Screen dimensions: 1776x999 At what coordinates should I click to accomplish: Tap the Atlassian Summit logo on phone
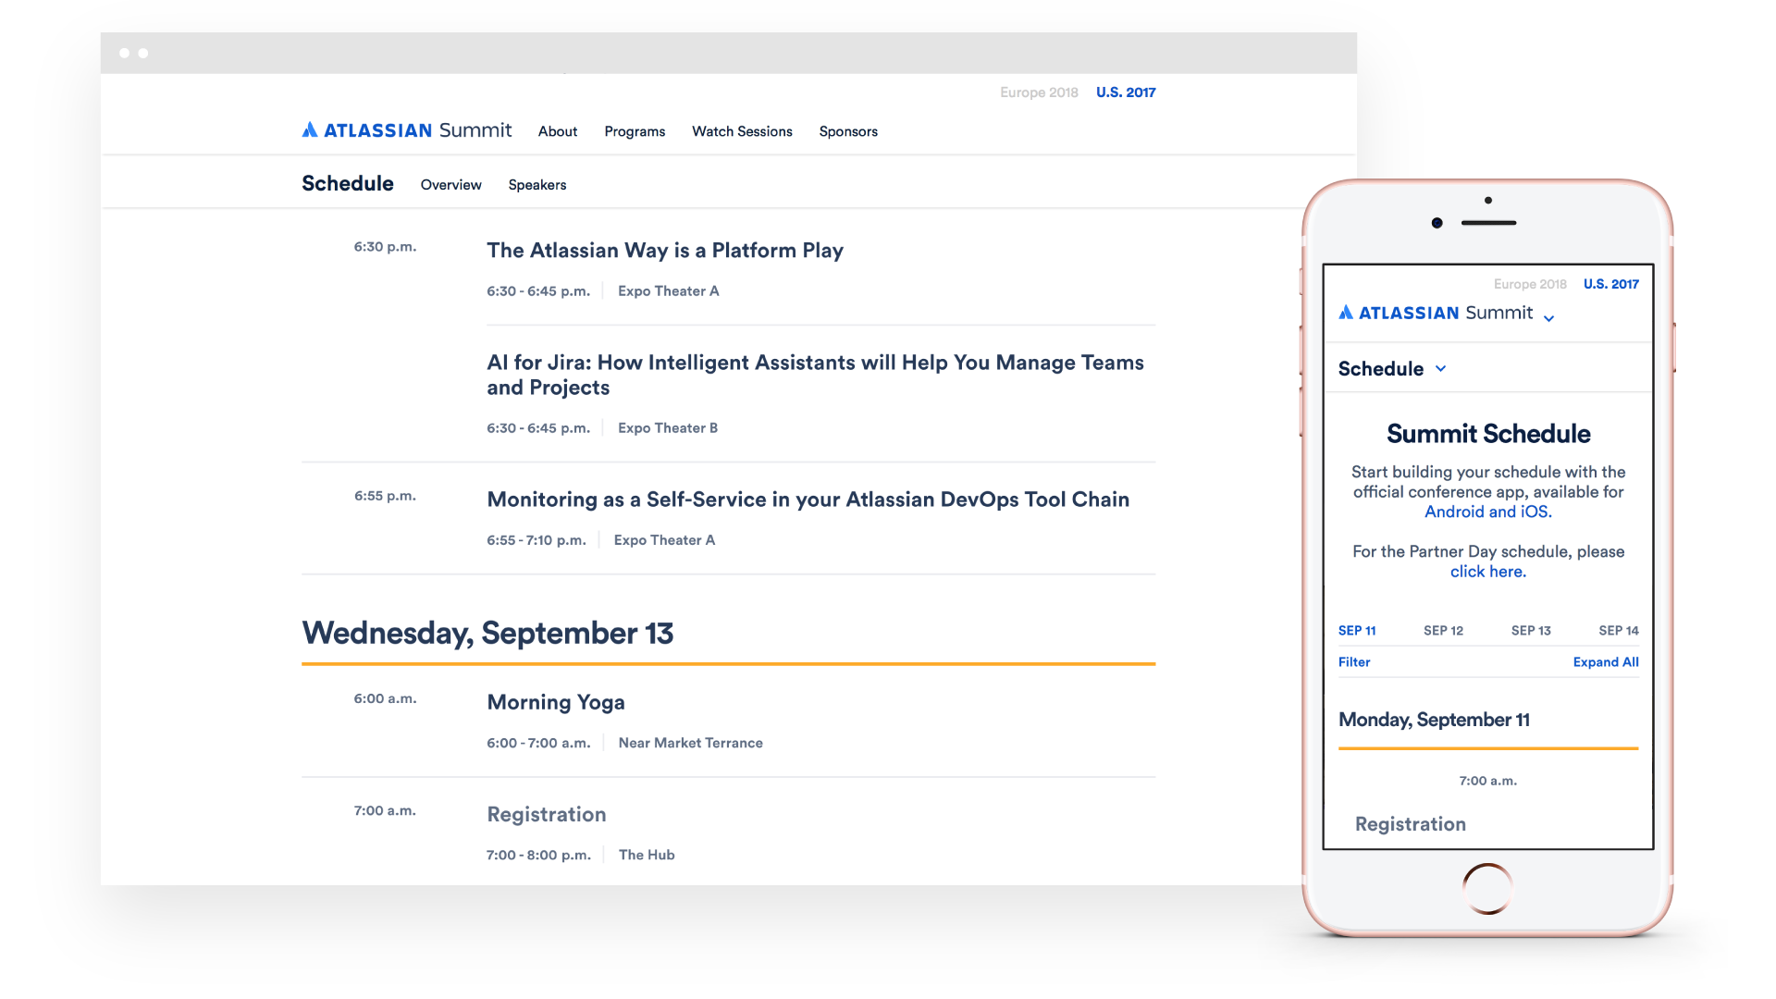pyautogui.click(x=1436, y=314)
